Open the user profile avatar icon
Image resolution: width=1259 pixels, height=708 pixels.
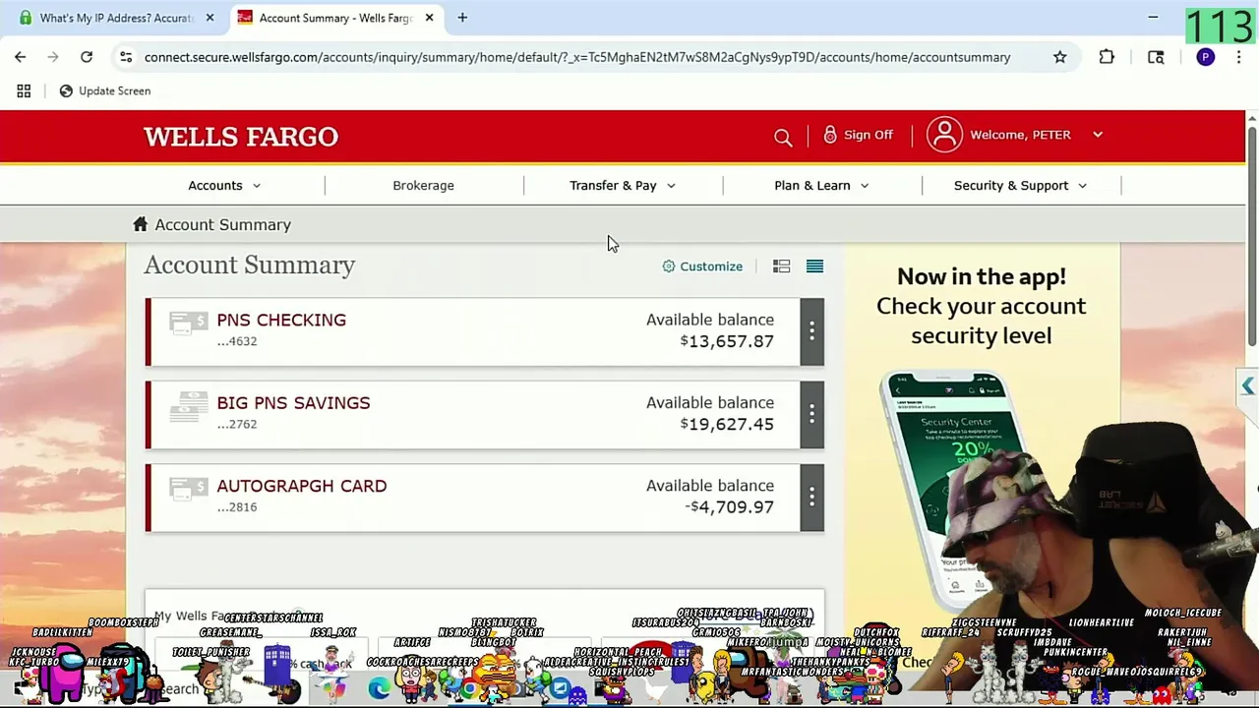[x=944, y=135]
